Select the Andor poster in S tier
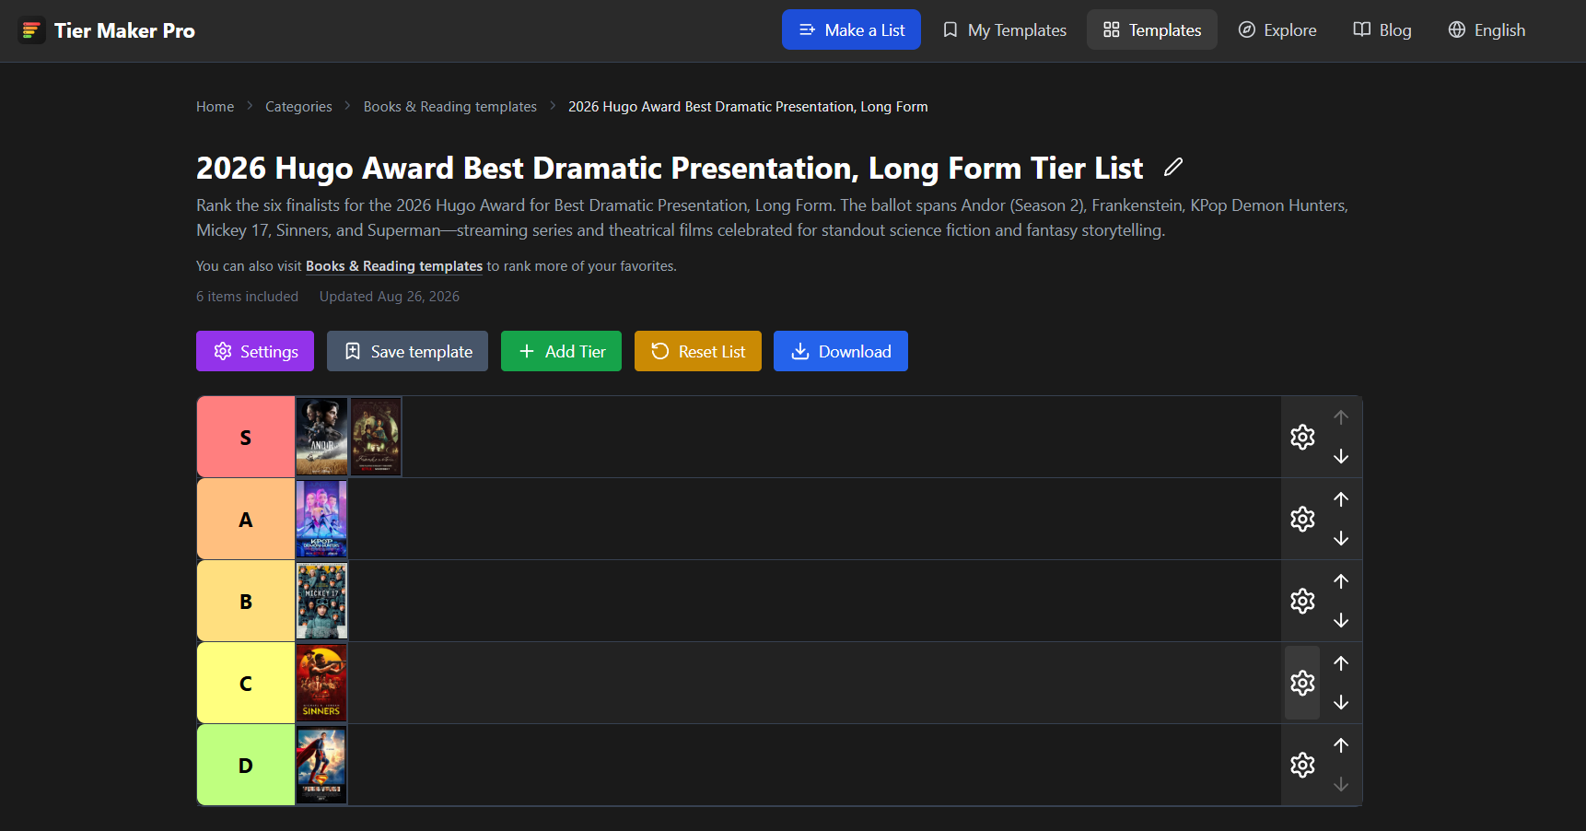Screen dimensions: 1586x831 point(321,437)
